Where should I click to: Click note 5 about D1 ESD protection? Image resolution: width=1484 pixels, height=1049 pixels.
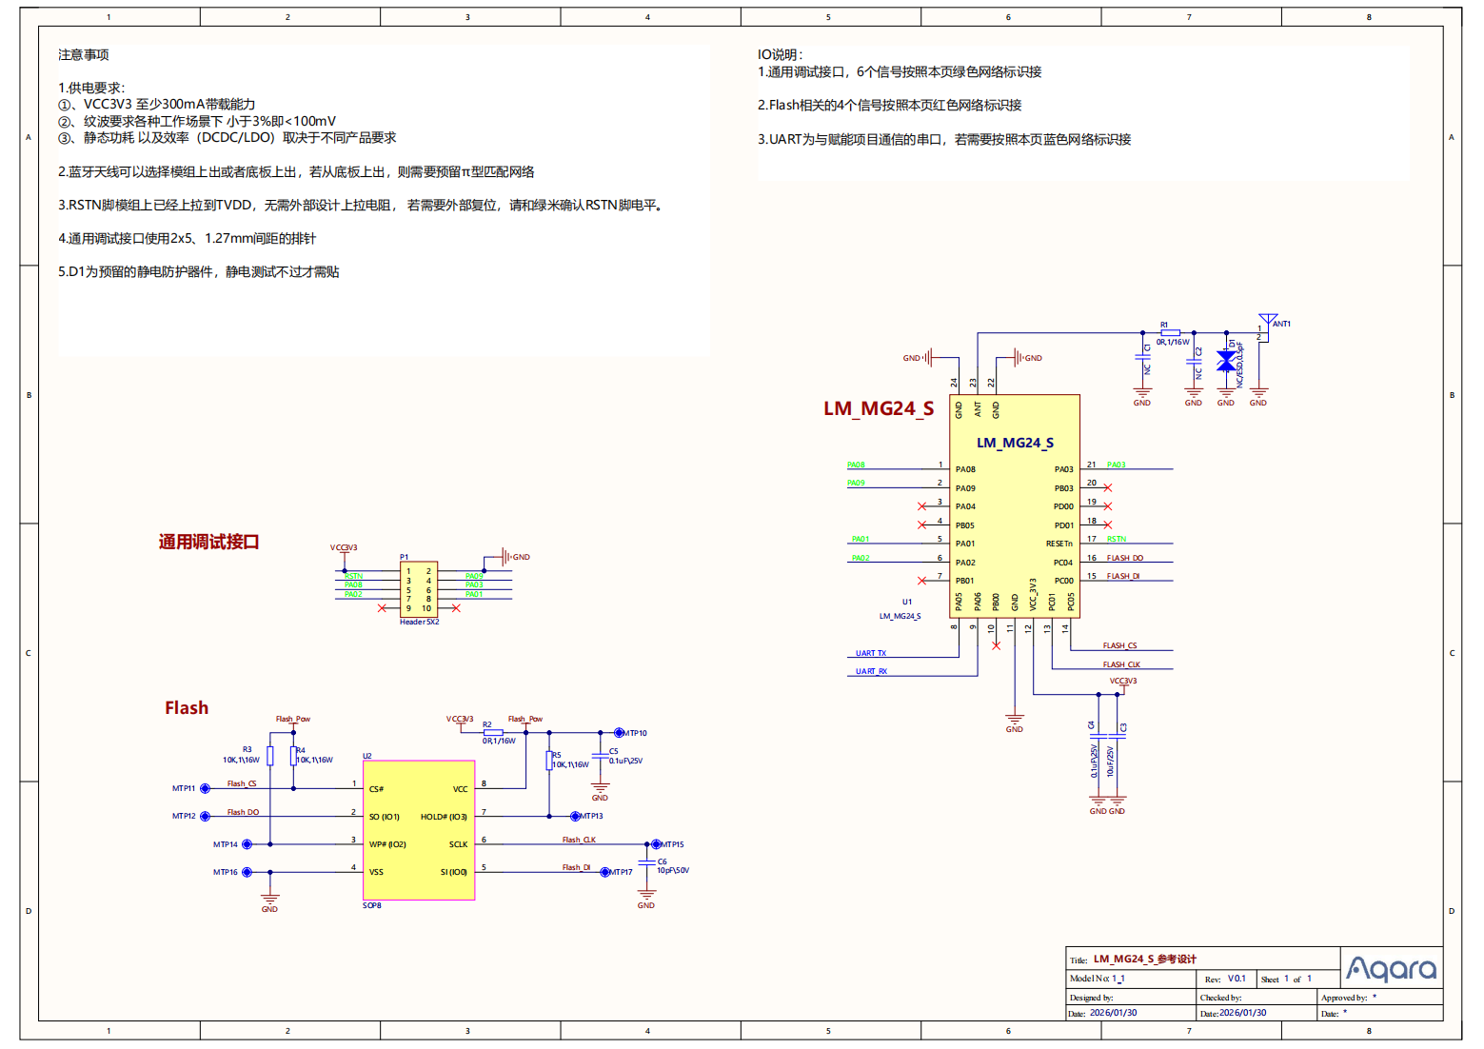point(198,272)
